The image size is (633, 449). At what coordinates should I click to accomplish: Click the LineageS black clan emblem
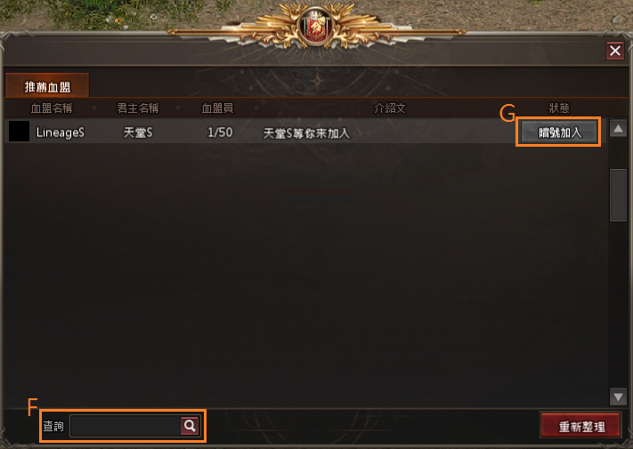(x=19, y=132)
